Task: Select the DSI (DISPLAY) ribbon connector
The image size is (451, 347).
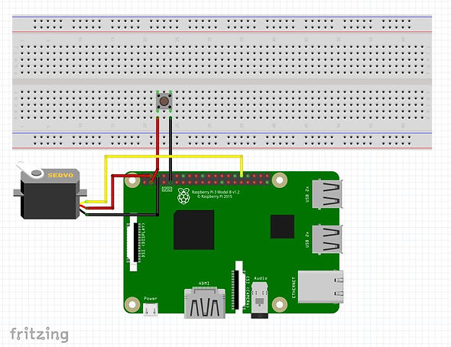Action: pos(133,242)
